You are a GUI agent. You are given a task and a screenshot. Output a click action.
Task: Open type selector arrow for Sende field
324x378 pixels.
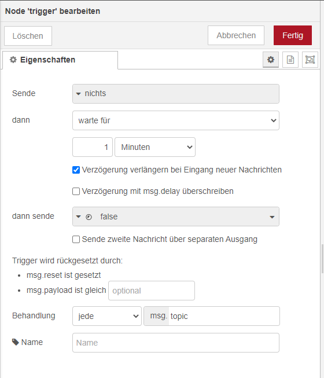click(x=78, y=94)
